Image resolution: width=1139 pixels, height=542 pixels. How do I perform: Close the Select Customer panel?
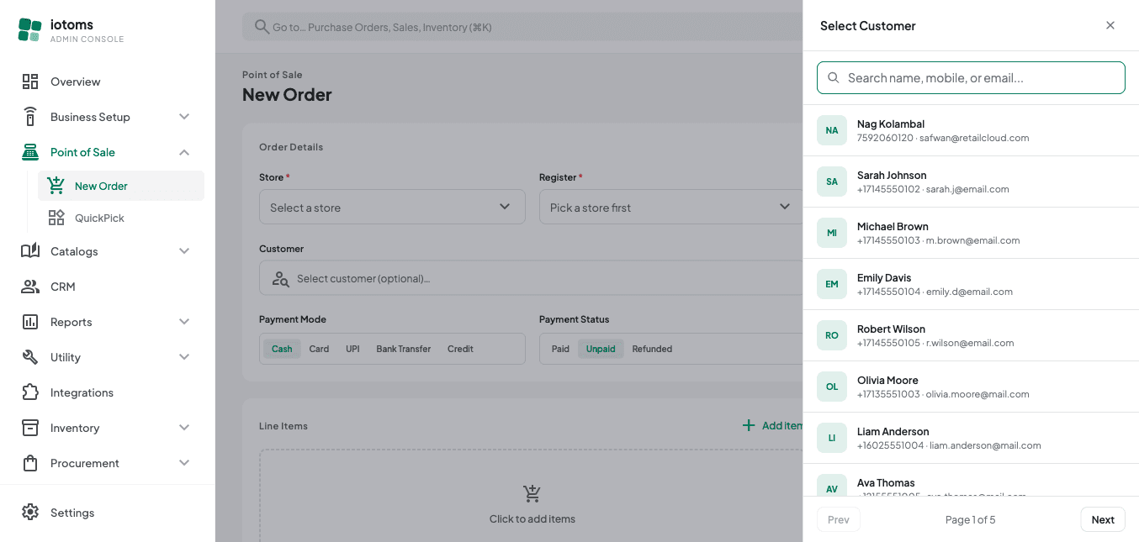1110,25
